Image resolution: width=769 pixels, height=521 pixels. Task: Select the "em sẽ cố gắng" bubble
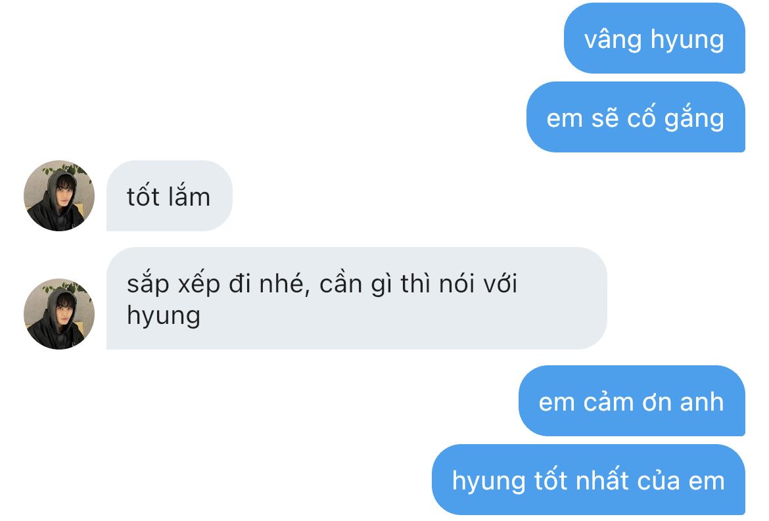tap(636, 117)
